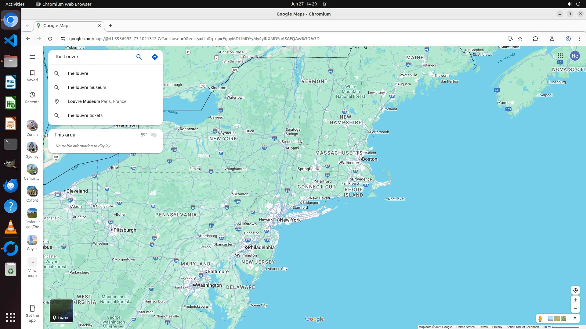Viewport: 586px width, 329px height.
Task: Bookmark this page with the star icon
Action: [520, 39]
